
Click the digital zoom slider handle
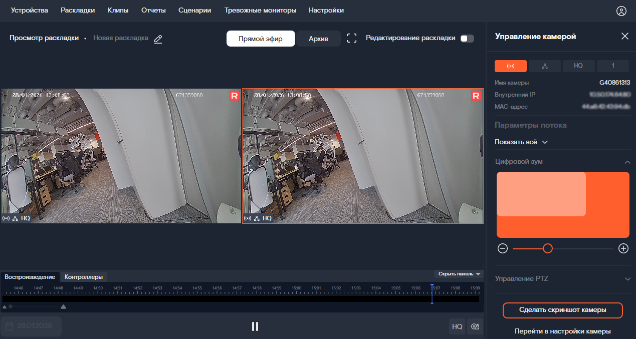(548, 248)
